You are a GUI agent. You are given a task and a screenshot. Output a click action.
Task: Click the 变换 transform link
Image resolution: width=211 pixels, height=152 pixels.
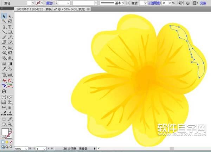click(203, 3)
